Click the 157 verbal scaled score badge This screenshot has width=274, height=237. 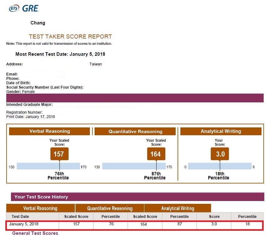59,154
